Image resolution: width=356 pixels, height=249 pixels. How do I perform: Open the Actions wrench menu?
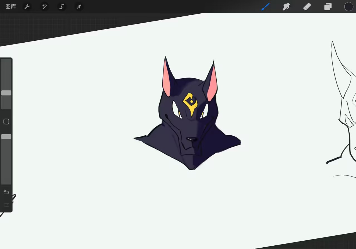click(x=27, y=7)
